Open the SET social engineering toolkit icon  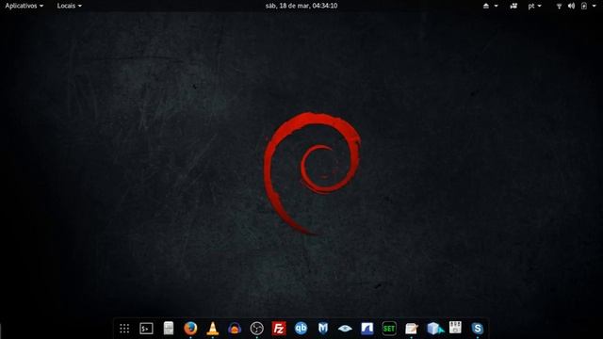tap(389, 329)
